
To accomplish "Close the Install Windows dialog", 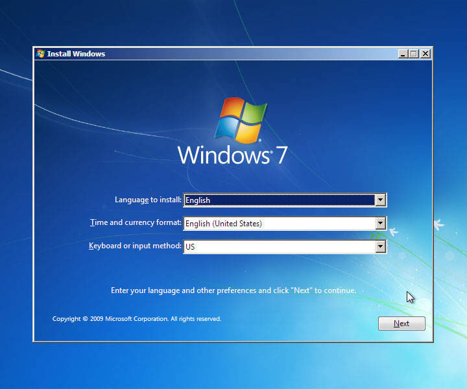I will click(425, 54).
